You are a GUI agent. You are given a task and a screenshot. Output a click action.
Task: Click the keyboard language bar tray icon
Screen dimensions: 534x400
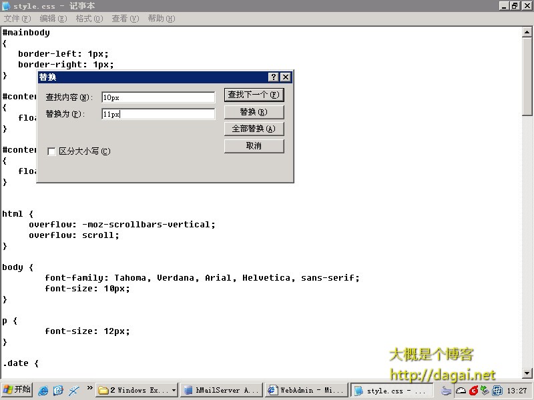click(x=446, y=391)
